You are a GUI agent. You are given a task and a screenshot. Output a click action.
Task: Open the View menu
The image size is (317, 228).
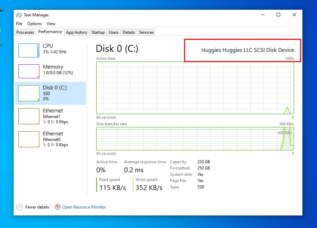coord(51,24)
